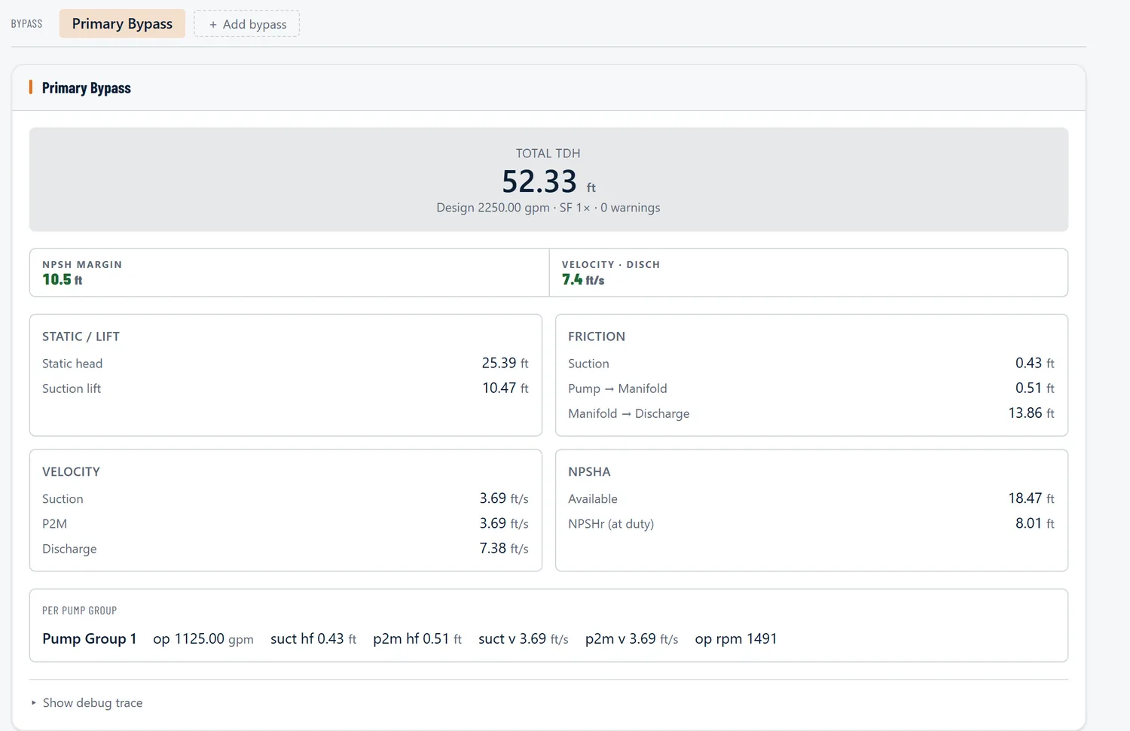This screenshot has height=731, width=1130.
Task: Click the Velocity Disch 7.4 ft/s value
Action: tap(583, 279)
